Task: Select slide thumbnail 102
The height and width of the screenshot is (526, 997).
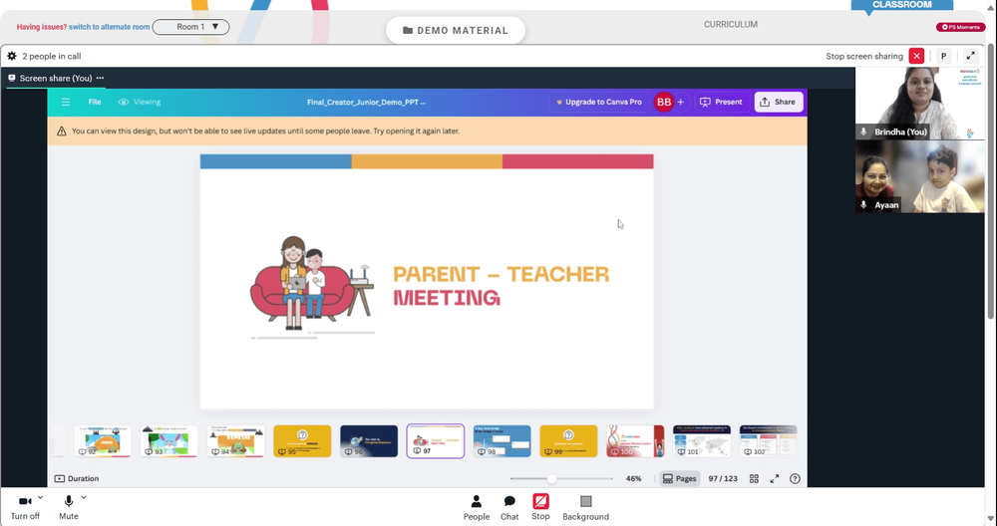Action: tap(768, 441)
